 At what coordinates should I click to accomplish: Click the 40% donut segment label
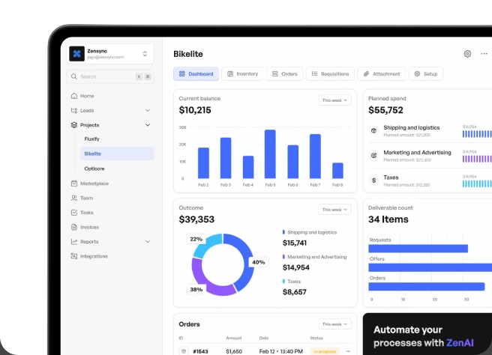(x=258, y=262)
